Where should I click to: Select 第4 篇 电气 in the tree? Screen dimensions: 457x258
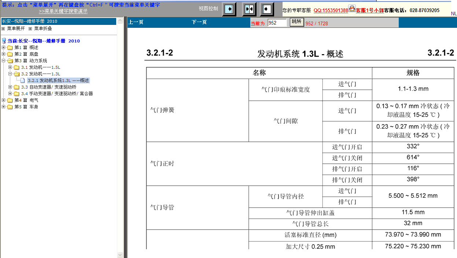(26, 100)
